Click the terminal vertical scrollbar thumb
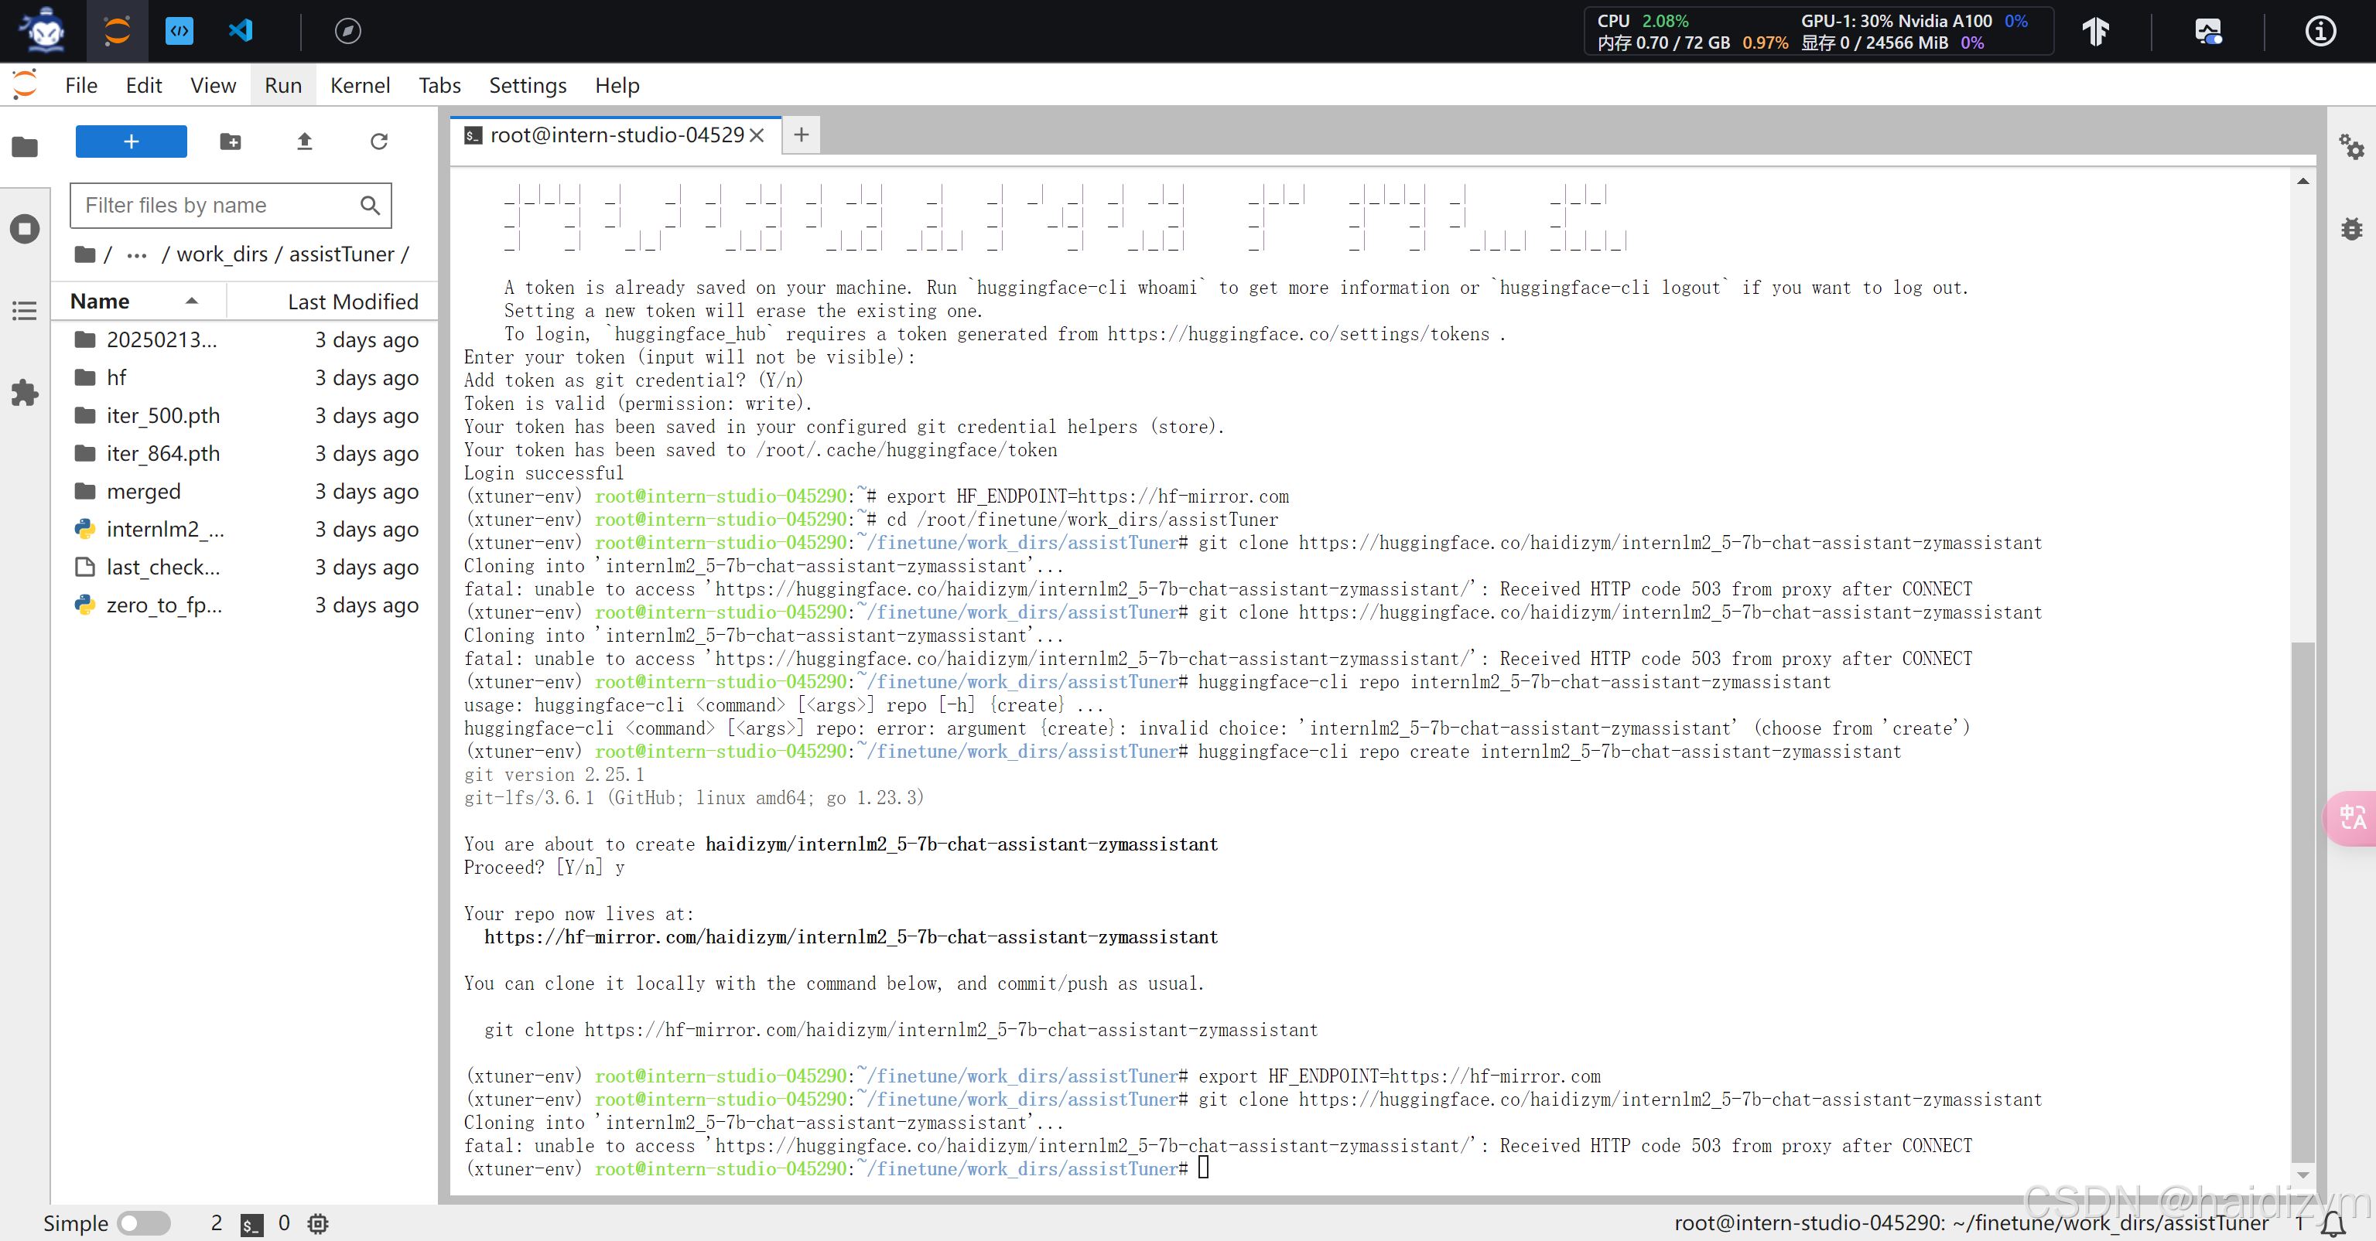The height and width of the screenshot is (1241, 2376). (2303, 901)
